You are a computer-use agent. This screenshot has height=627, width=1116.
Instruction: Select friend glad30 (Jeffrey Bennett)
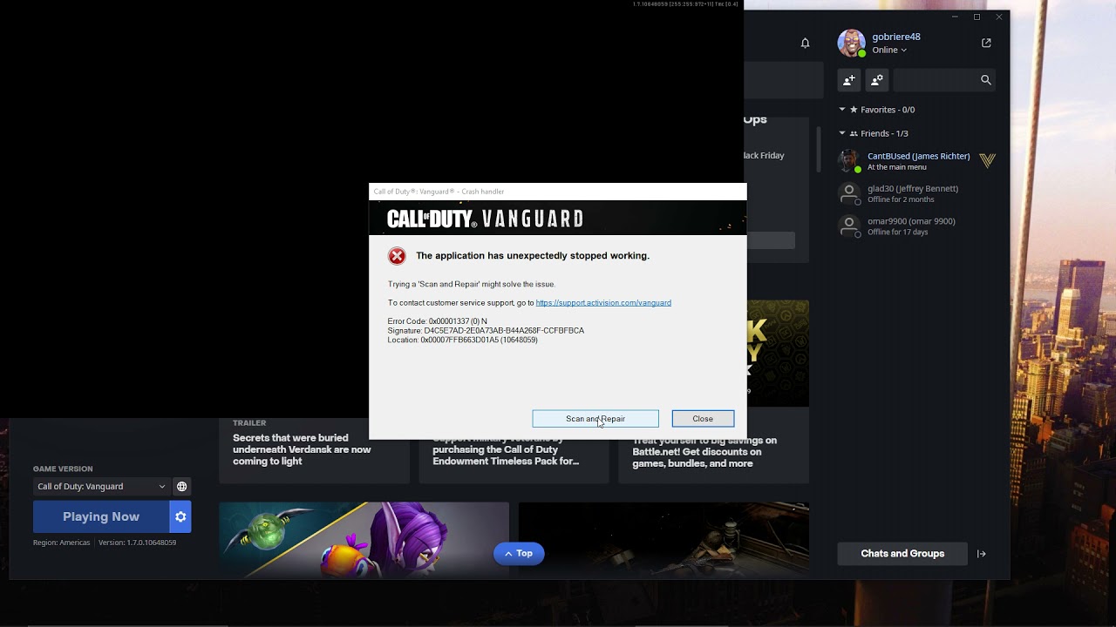pos(915,193)
